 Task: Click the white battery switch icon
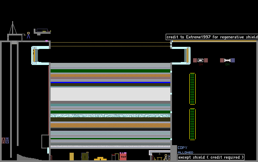pos(200,60)
